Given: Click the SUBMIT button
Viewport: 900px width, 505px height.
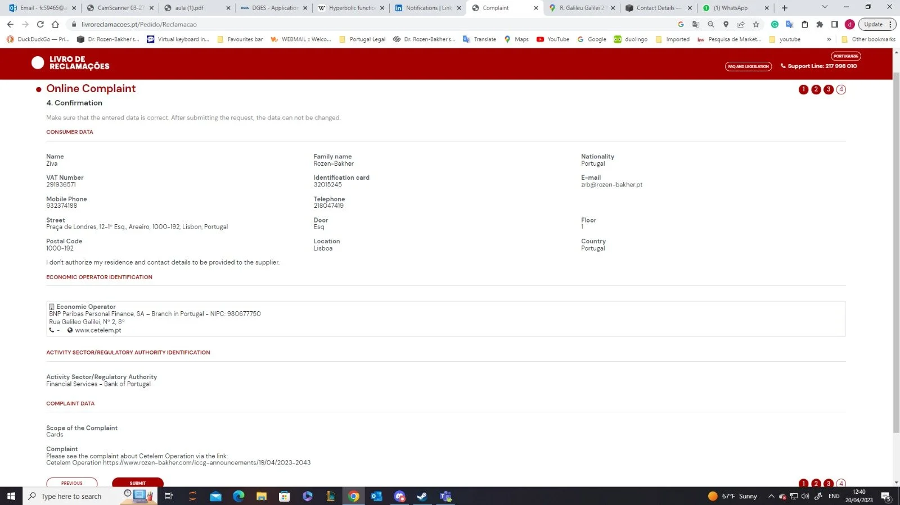Looking at the screenshot, I should [138, 483].
